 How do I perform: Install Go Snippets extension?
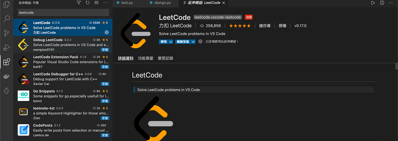tap(105, 101)
